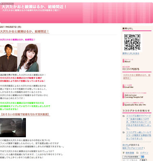Viewport: 153px width, 161px height.
Task: Open the @nifty link
Action: (125, 145)
